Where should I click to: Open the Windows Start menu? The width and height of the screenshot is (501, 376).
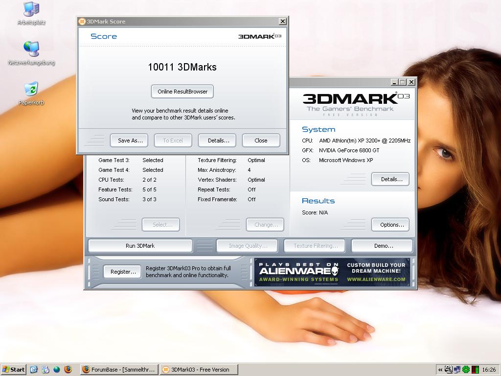pyautogui.click(x=13, y=370)
